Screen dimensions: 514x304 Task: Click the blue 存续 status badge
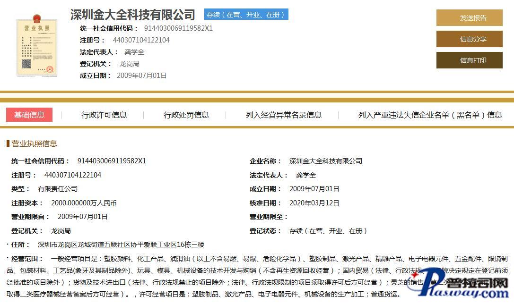point(246,15)
